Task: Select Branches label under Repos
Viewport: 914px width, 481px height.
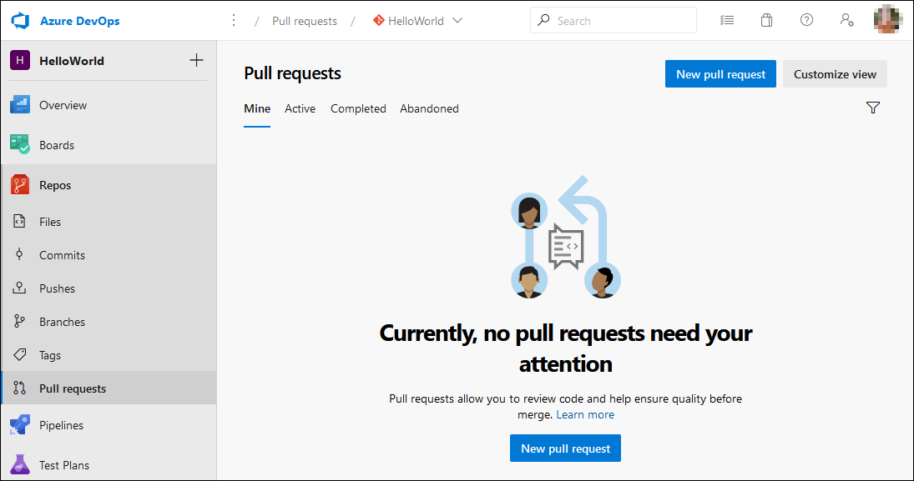Action: coord(62,322)
